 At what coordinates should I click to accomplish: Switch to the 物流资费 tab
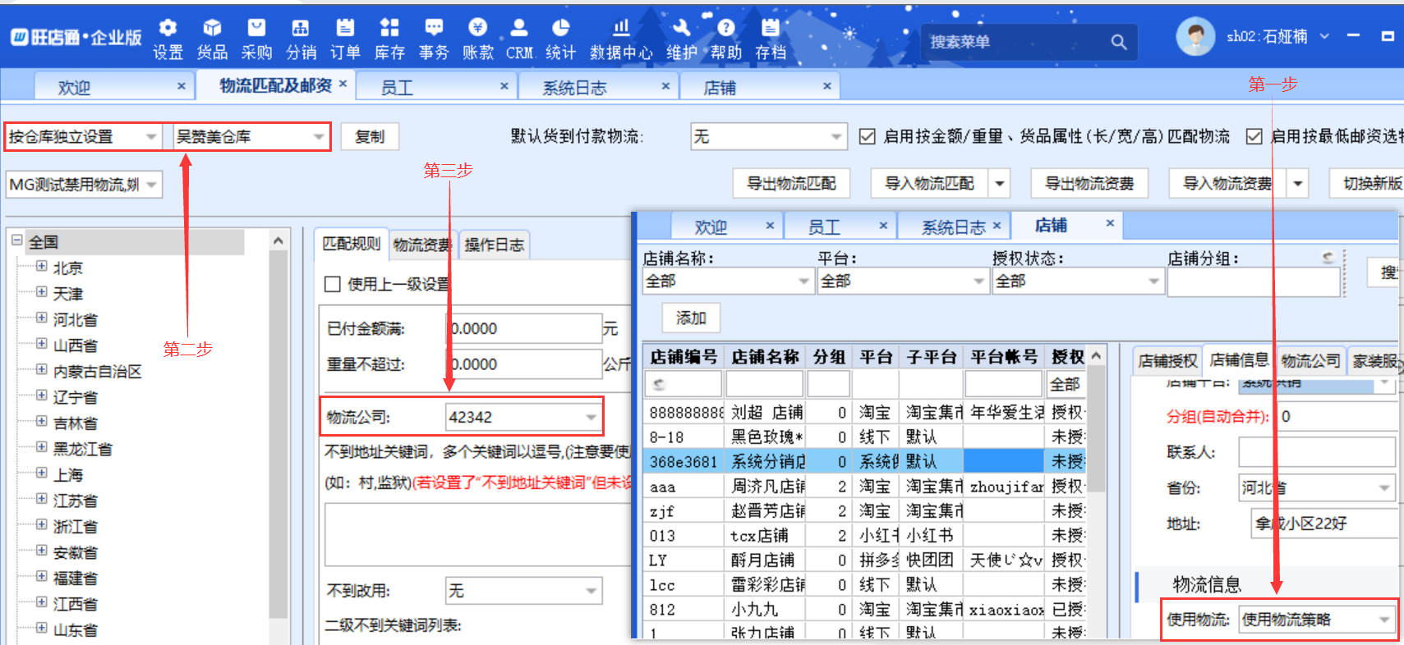[x=422, y=245]
